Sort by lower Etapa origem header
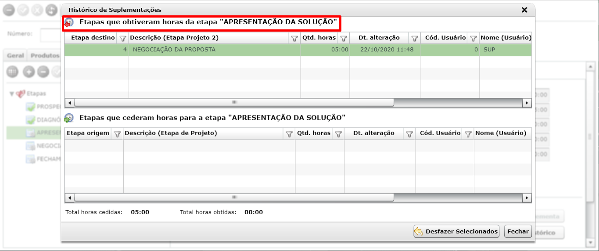Viewport: 599px width, 251px height. pyautogui.click(x=88, y=133)
